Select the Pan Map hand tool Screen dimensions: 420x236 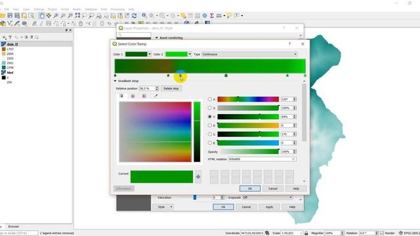[41, 16]
